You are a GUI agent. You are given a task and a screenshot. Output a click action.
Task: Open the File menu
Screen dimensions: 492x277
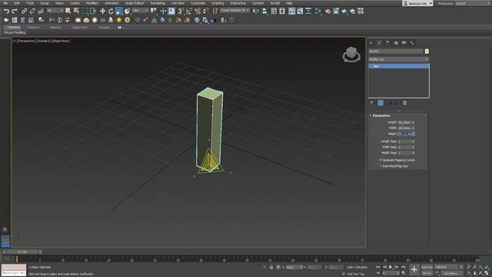(5, 3)
